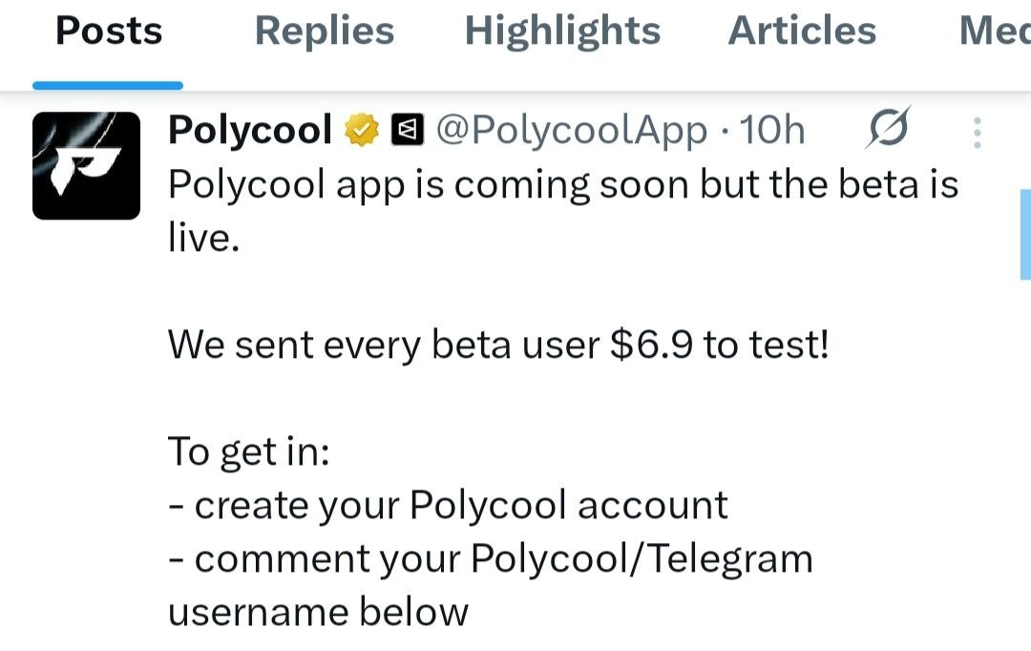The height and width of the screenshot is (651, 1031).
Task: Click the @PolycoolApp handle
Action: 572,131
